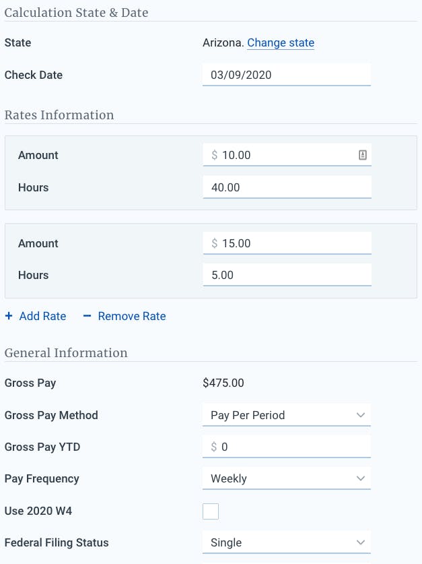Open the Gross Pay Method dropdown
The height and width of the screenshot is (564, 422).
(x=286, y=414)
